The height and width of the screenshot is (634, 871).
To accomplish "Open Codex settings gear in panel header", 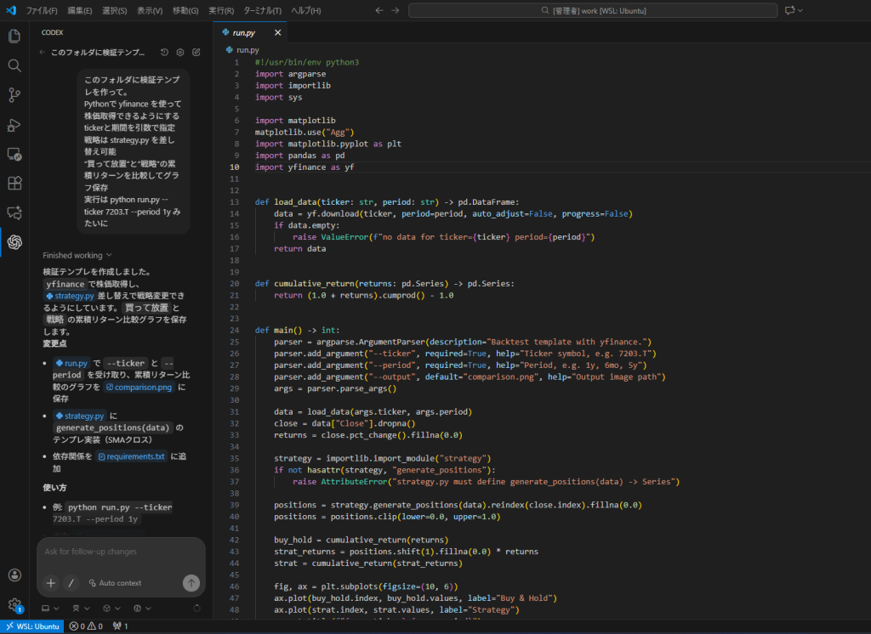I will point(180,52).
